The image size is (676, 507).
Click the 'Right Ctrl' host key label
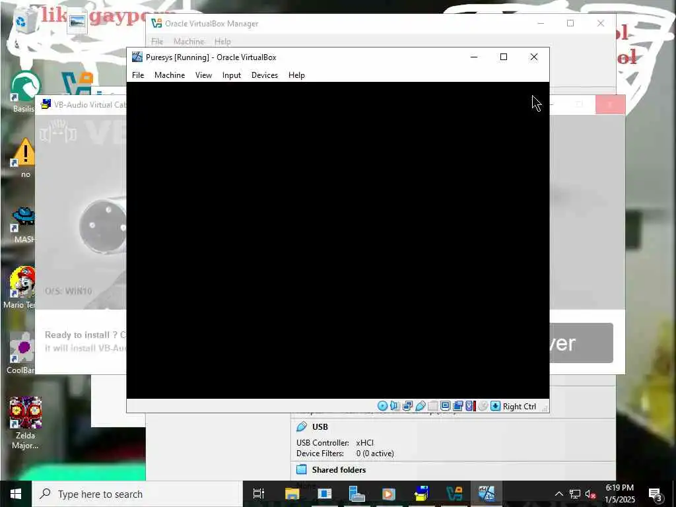519,407
